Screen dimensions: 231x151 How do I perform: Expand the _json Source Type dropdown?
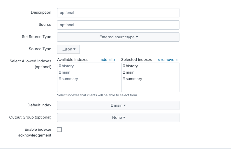pos(68,49)
